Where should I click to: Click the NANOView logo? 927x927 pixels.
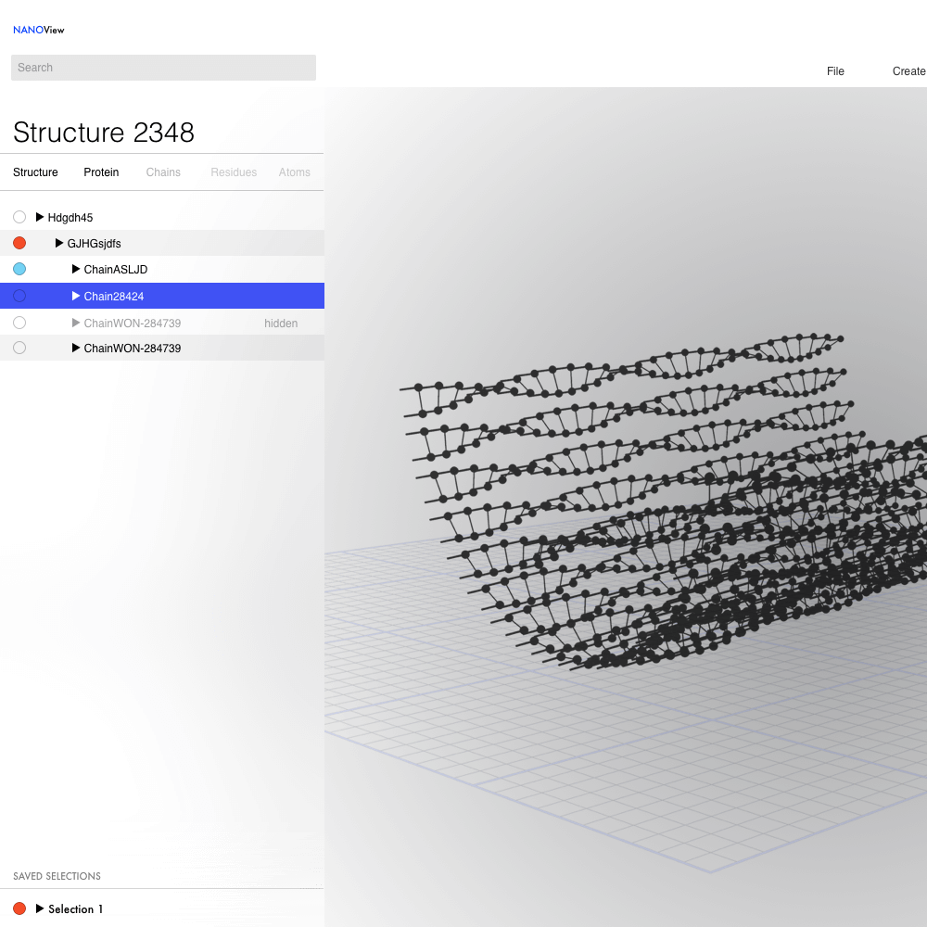(x=38, y=30)
